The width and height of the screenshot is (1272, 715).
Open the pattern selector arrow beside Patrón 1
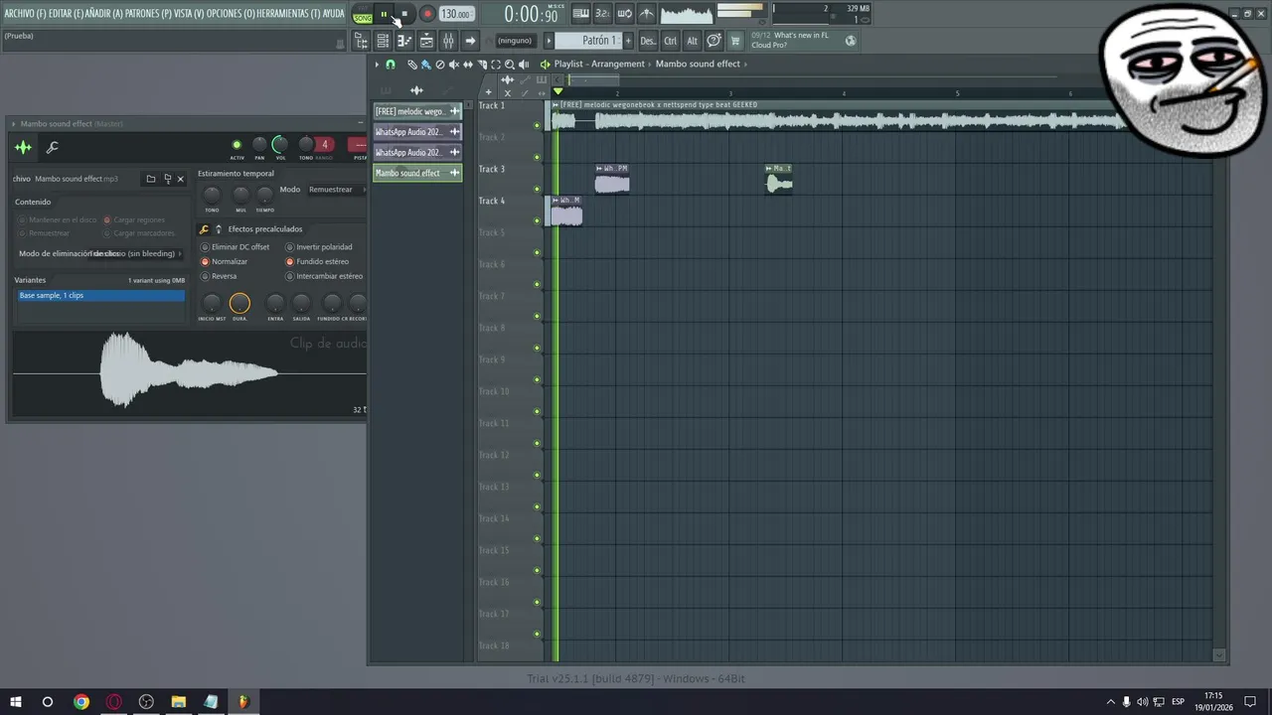click(x=549, y=41)
